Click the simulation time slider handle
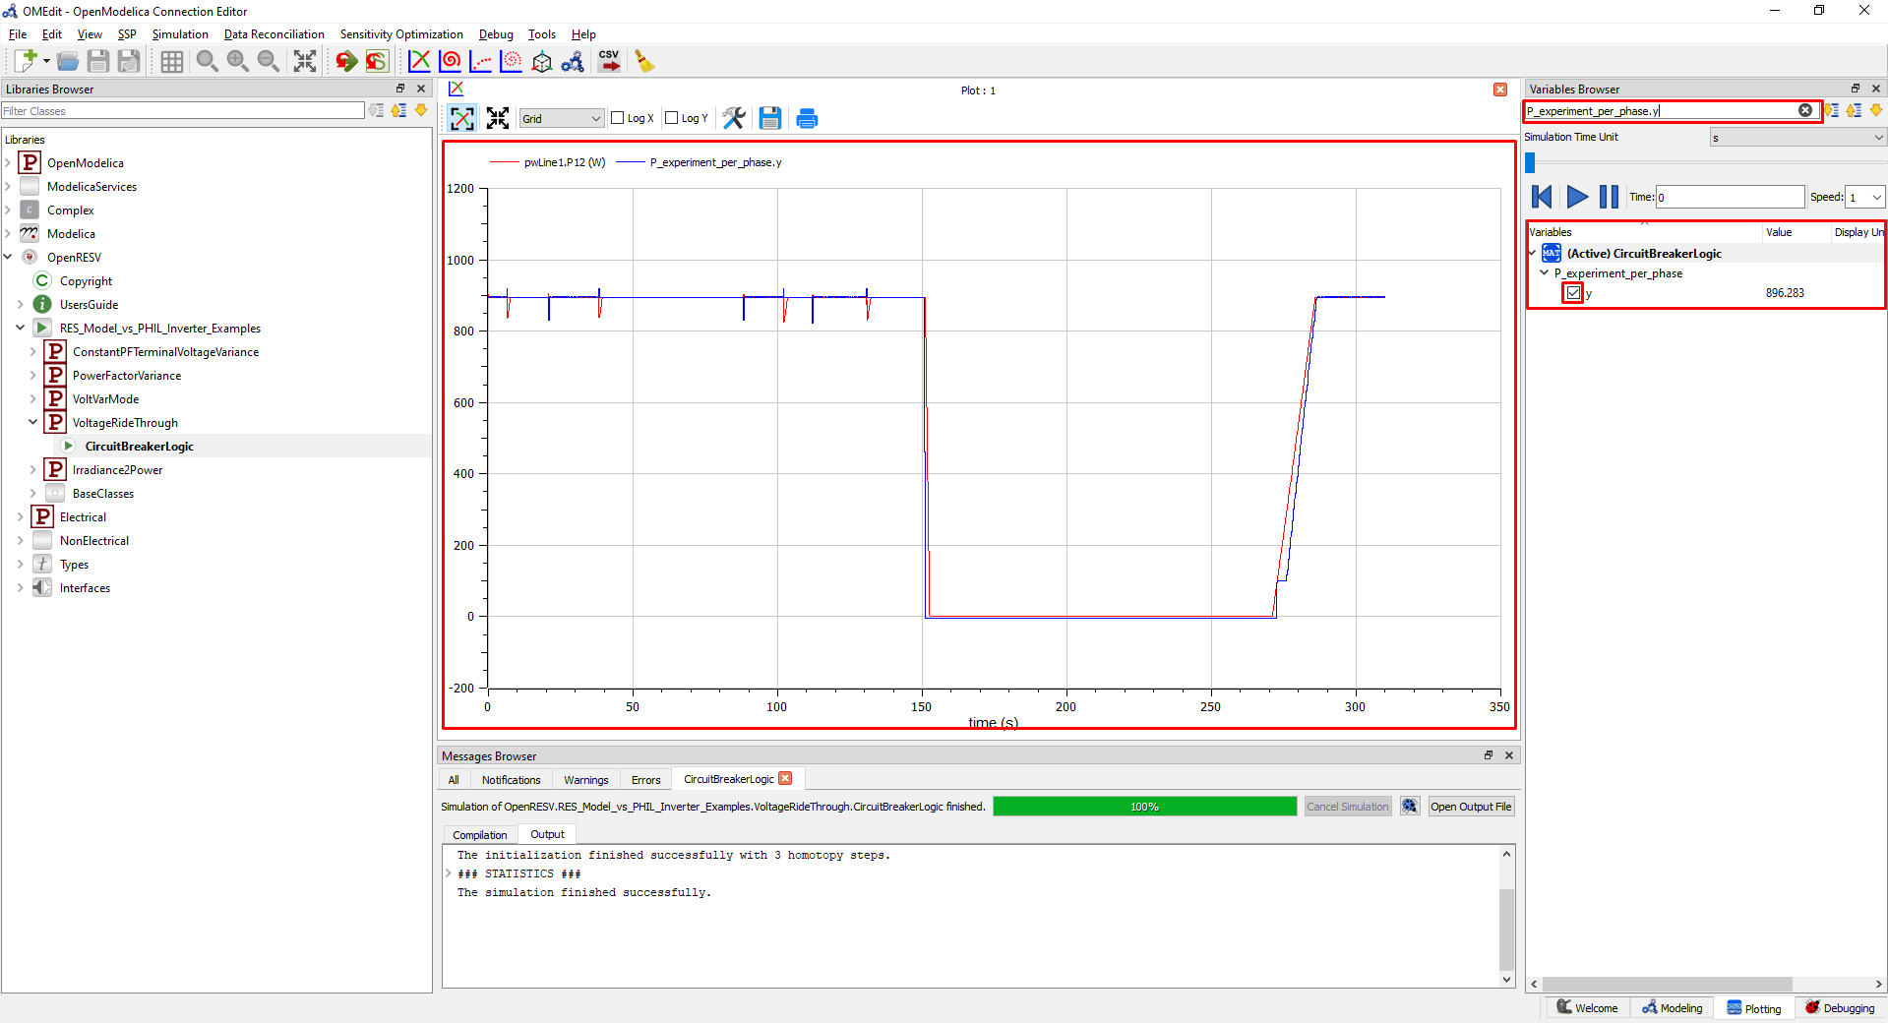This screenshot has width=1888, height=1023. pyautogui.click(x=1530, y=163)
